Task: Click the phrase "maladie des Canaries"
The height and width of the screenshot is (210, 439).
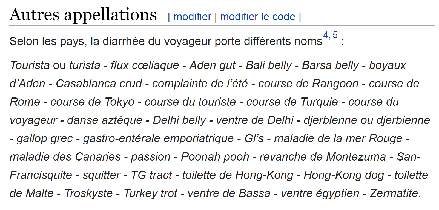Action: pyautogui.click(x=65, y=157)
